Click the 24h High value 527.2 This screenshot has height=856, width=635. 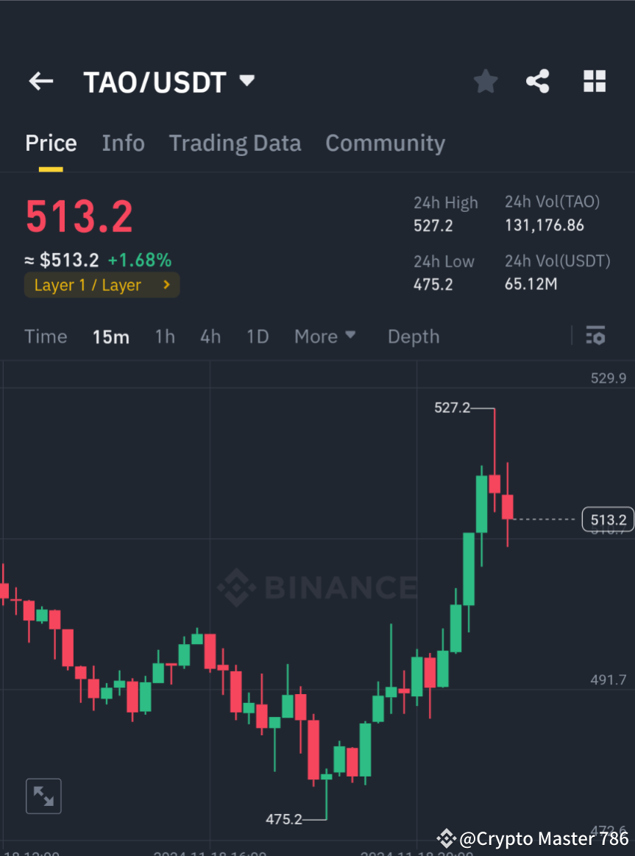tap(433, 224)
